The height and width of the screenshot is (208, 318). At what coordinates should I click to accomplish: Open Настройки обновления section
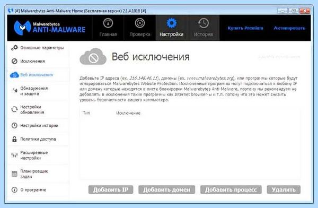(x=38, y=109)
